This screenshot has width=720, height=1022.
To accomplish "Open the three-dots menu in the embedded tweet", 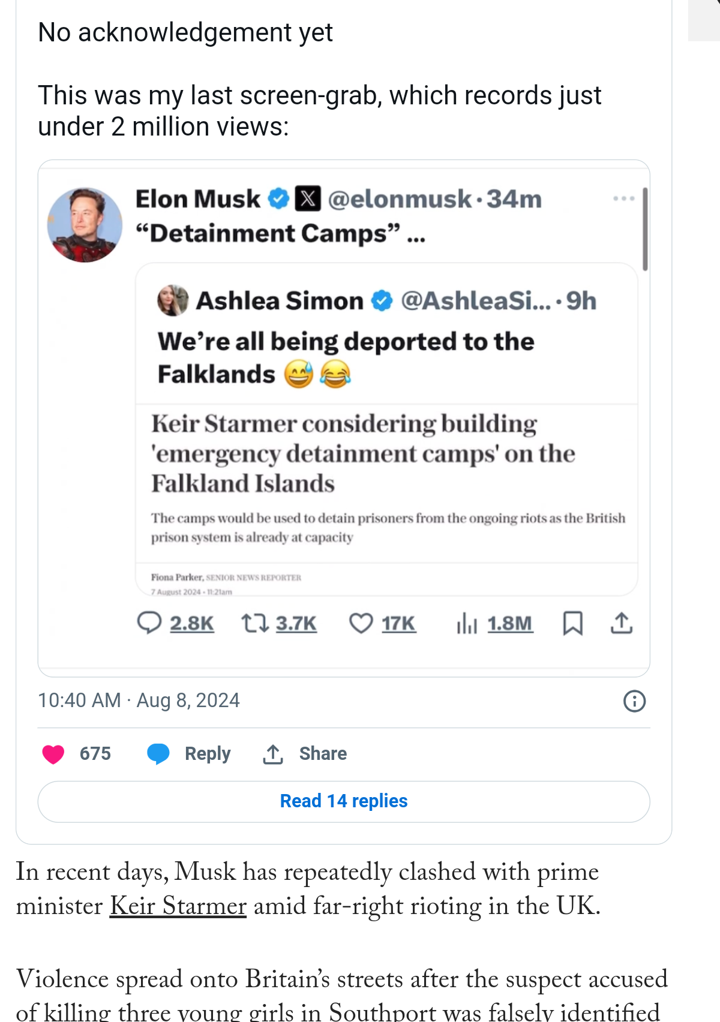I will click(623, 199).
